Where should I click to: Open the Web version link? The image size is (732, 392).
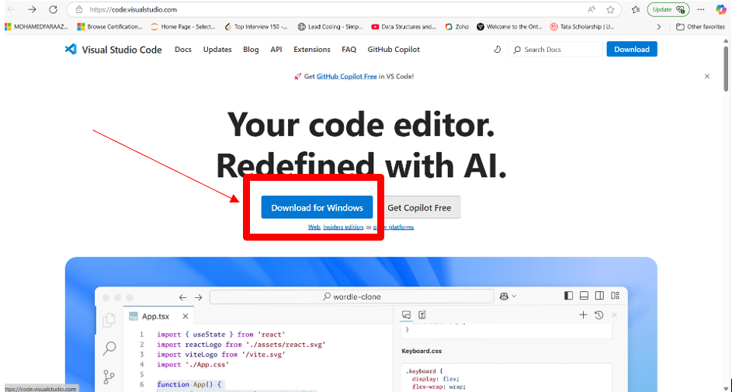coord(314,227)
